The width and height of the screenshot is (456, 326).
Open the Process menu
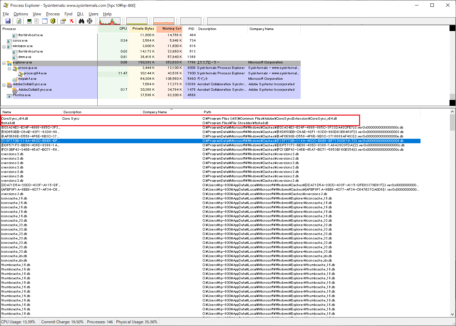[53, 14]
